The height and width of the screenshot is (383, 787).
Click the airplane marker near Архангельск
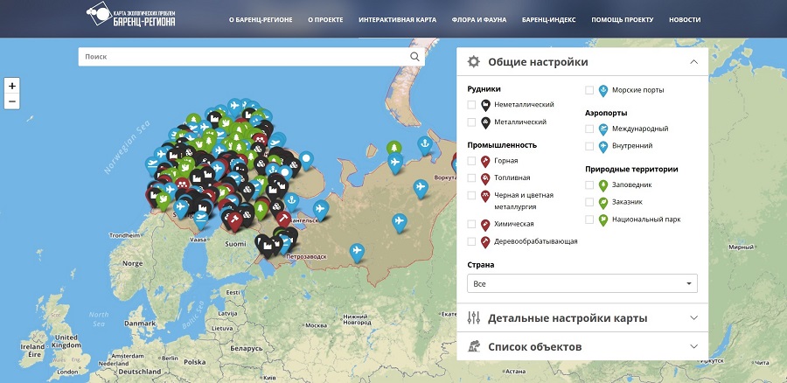tap(321, 209)
